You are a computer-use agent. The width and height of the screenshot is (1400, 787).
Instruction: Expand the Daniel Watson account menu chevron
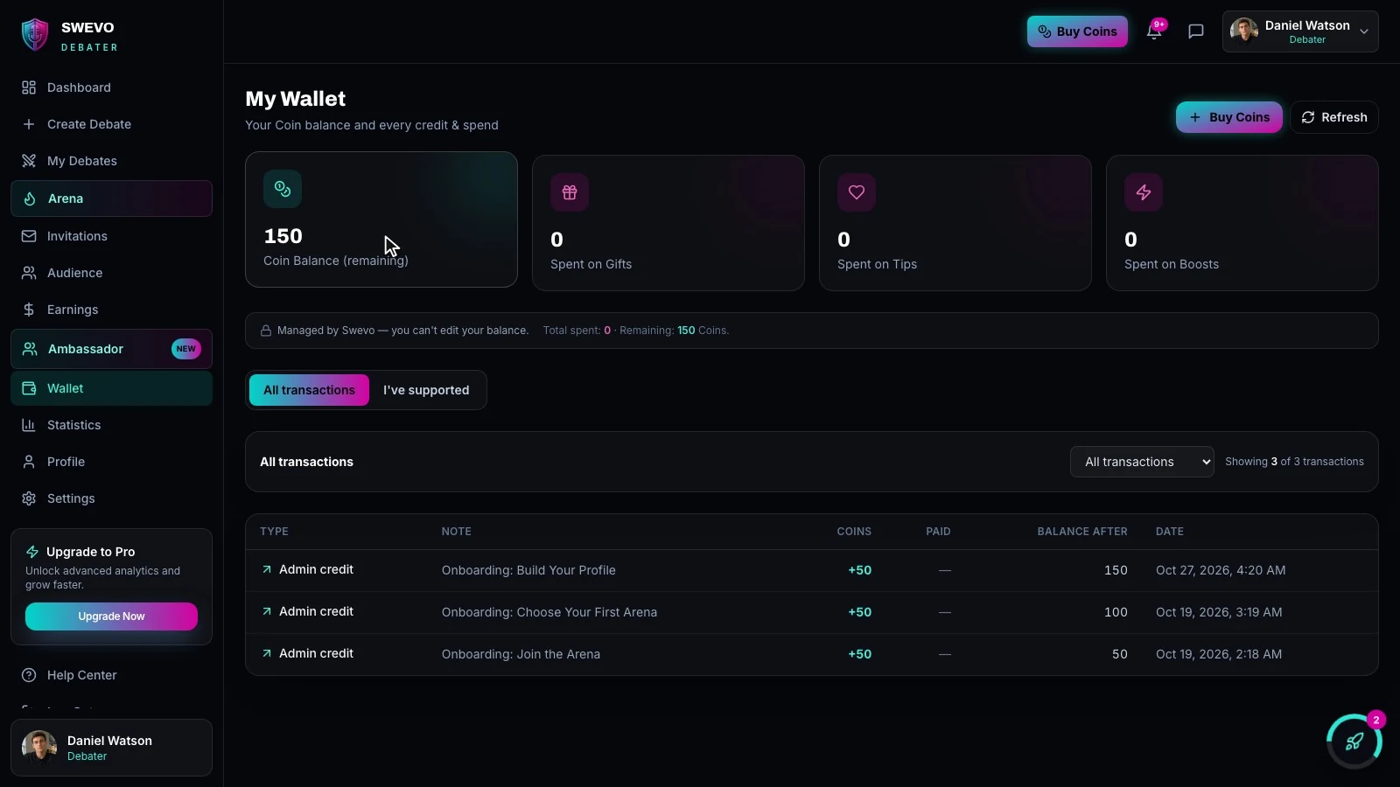pyautogui.click(x=1364, y=31)
